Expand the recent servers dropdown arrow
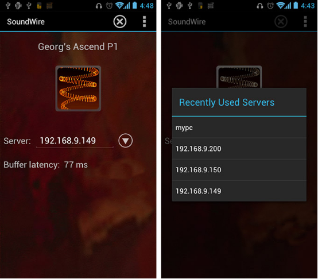 pos(126,141)
